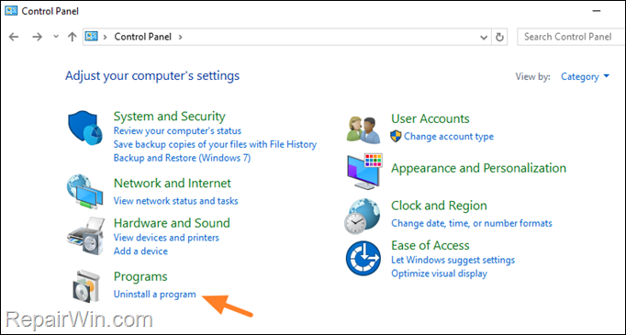Click Change account type link

click(449, 137)
